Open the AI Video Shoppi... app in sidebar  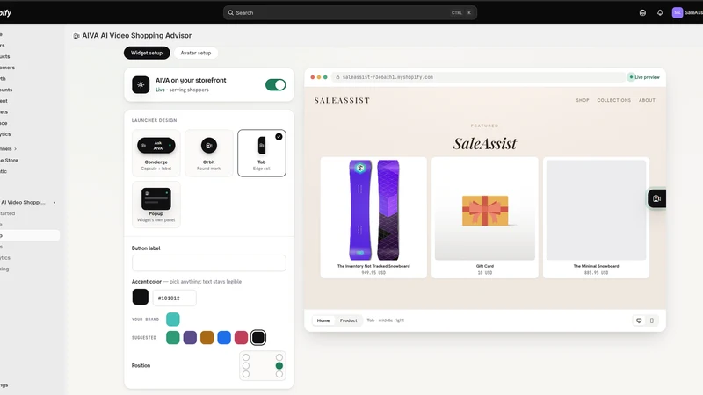[25, 203]
